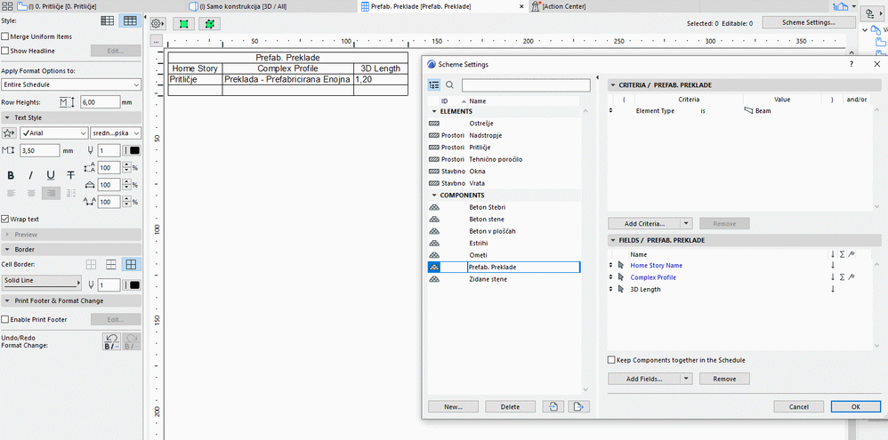Click the export scheme icon button
The width and height of the screenshot is (888, 440).
point(578,406)
